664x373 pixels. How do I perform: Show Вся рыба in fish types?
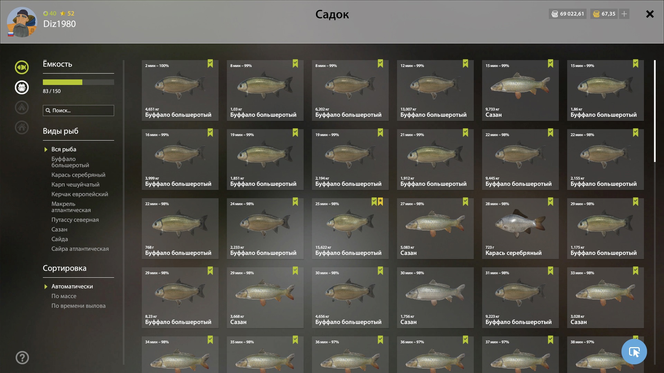coord(64,149)
